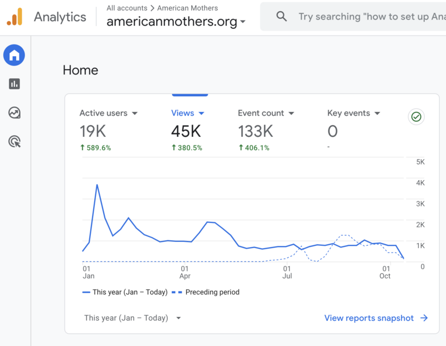Click the American Mothers breadcrumb link
This screenshot has width=446, height=346.
187,8
